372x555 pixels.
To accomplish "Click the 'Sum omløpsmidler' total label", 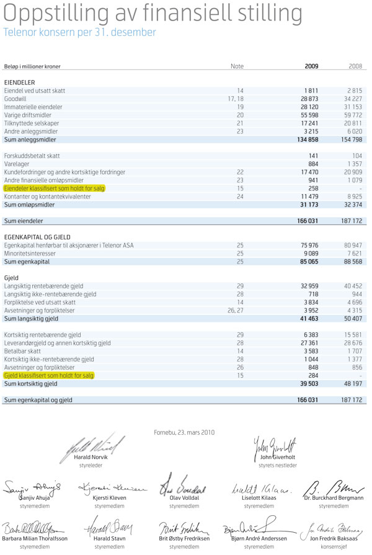I will (x=29, y=205).
